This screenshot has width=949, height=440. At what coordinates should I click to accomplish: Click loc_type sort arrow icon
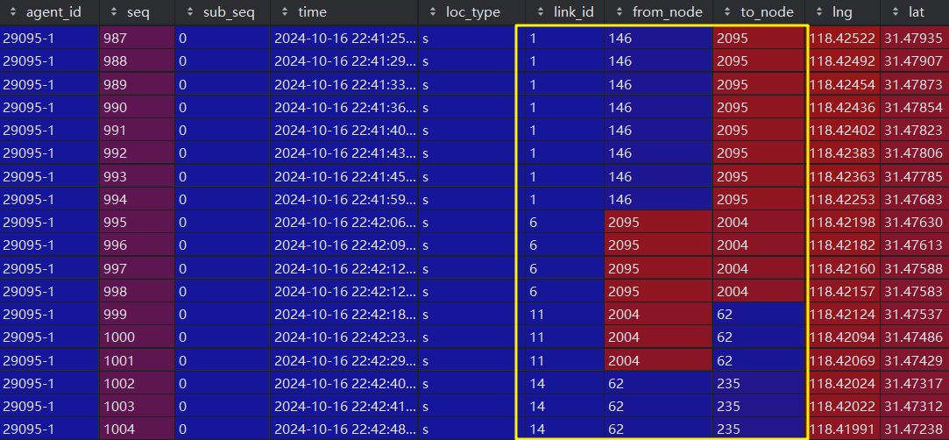click(432, 12)
